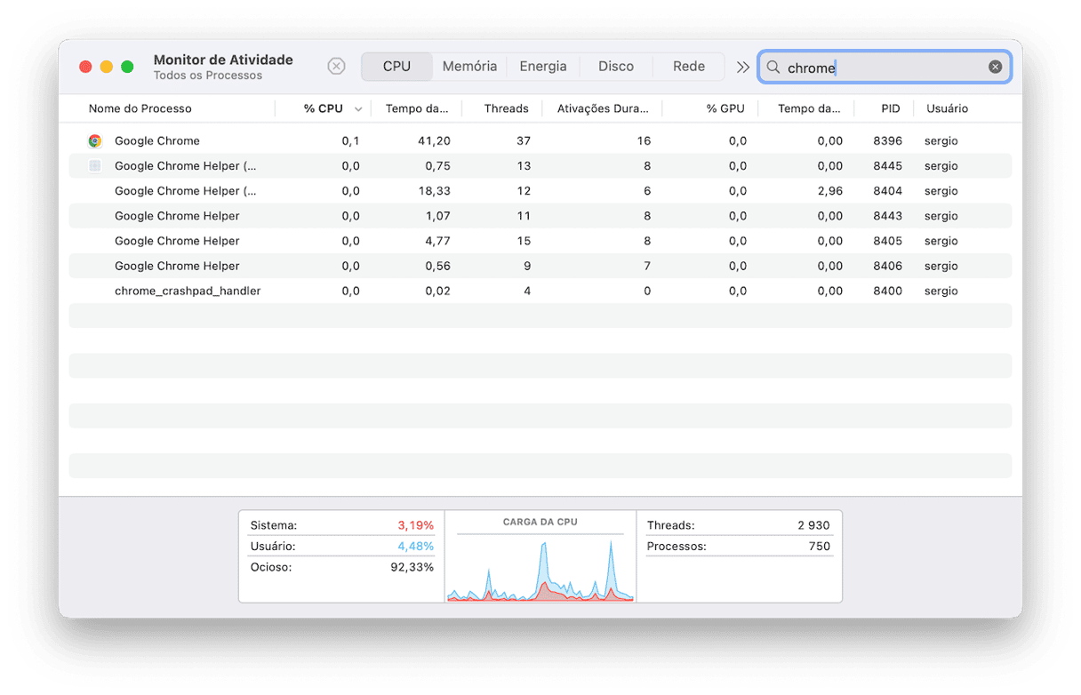Click the Ocioso value 92,33%
This screenshot has width=1081, height=695.
tap(412, 567)
